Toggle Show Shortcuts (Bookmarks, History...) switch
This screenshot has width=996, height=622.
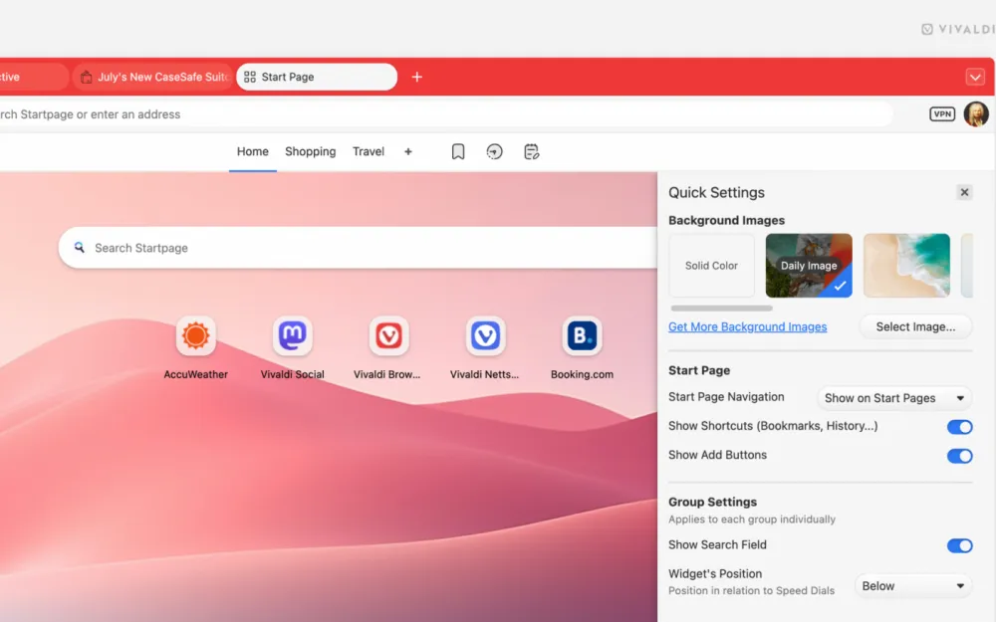point(959,427)
